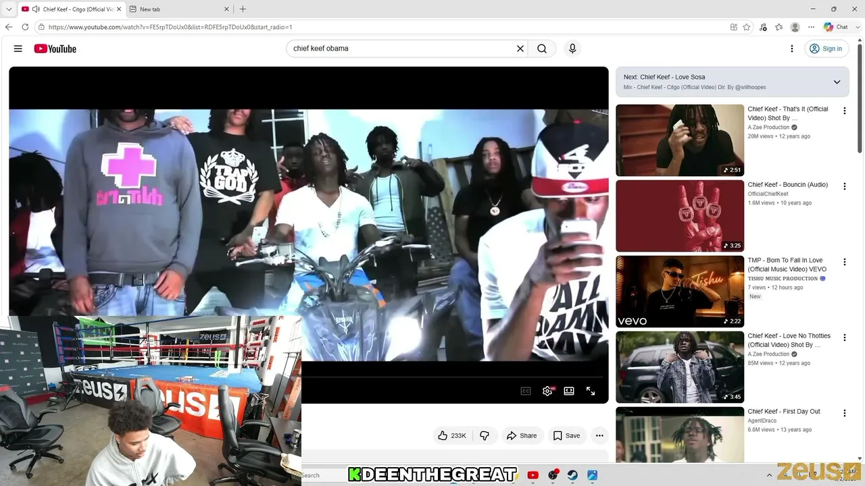Go to the YouTube home logo
865x486 pixels.
click(x=55, y=49)
